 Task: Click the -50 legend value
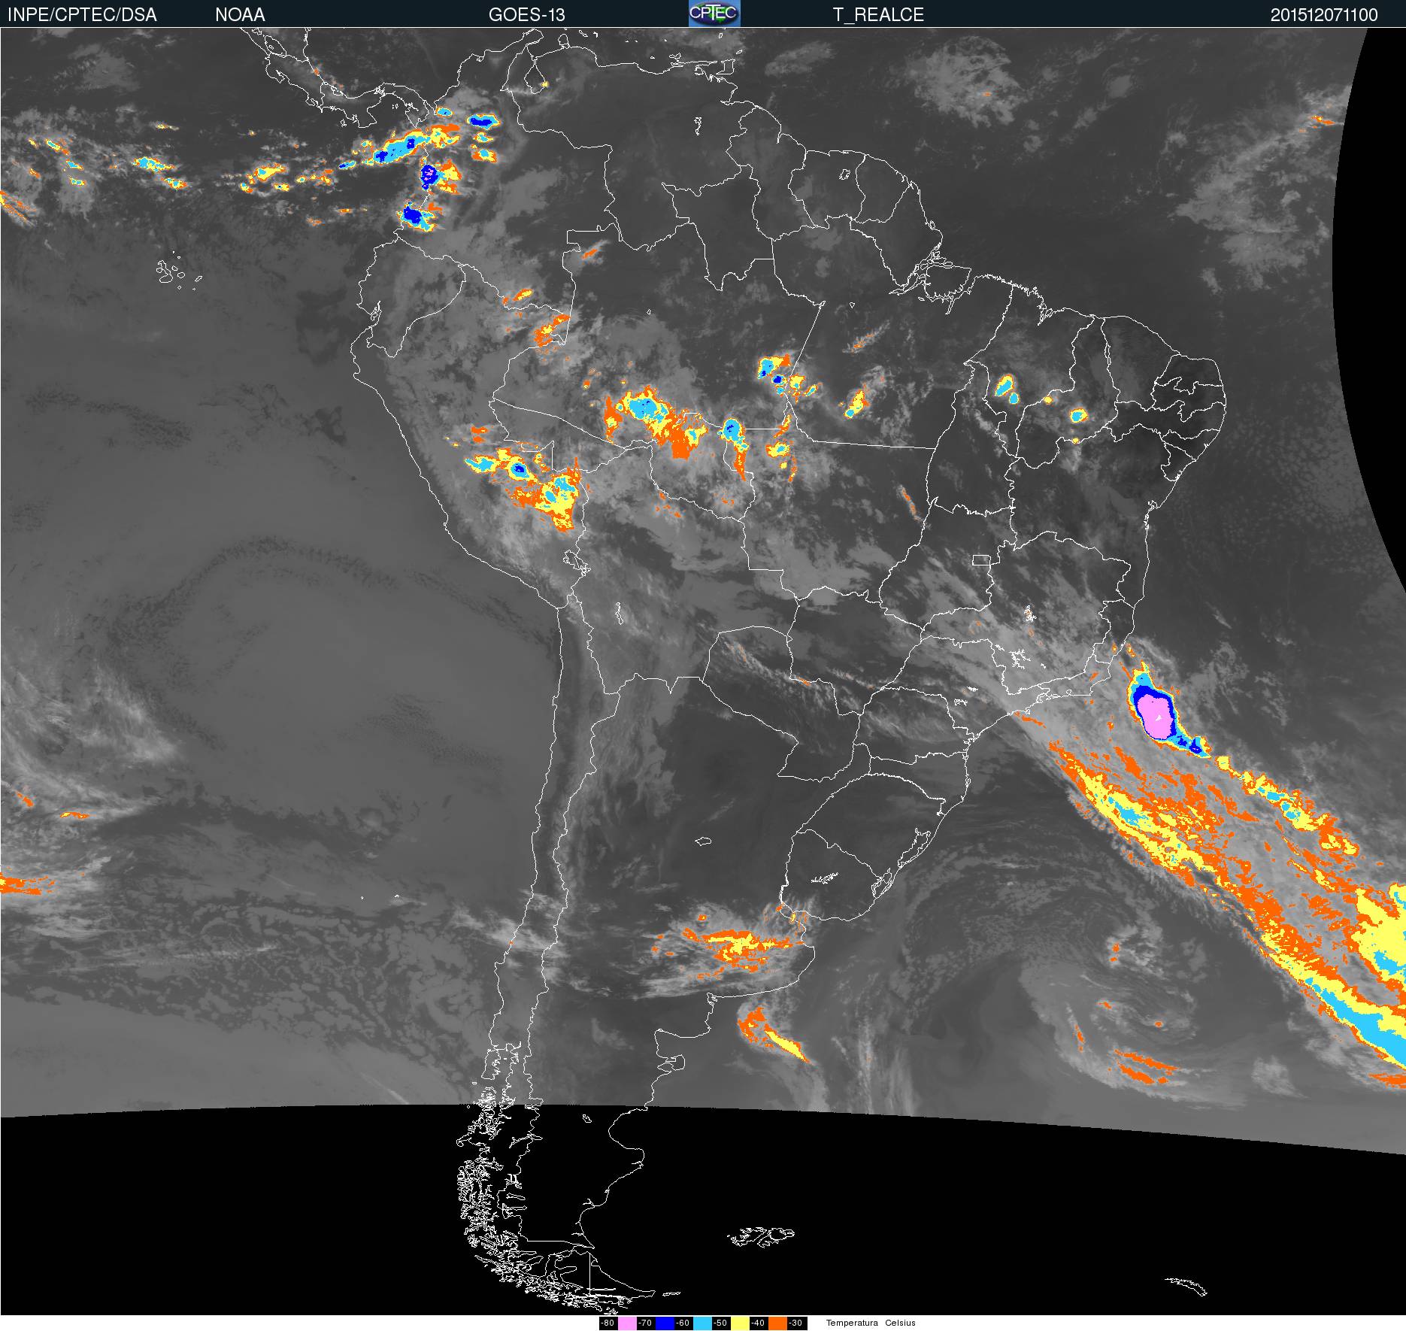tap(720, 1323)
